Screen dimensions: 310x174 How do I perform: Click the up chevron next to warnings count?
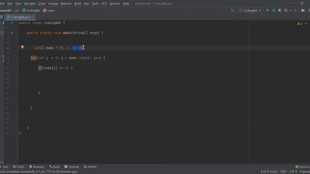306,24
